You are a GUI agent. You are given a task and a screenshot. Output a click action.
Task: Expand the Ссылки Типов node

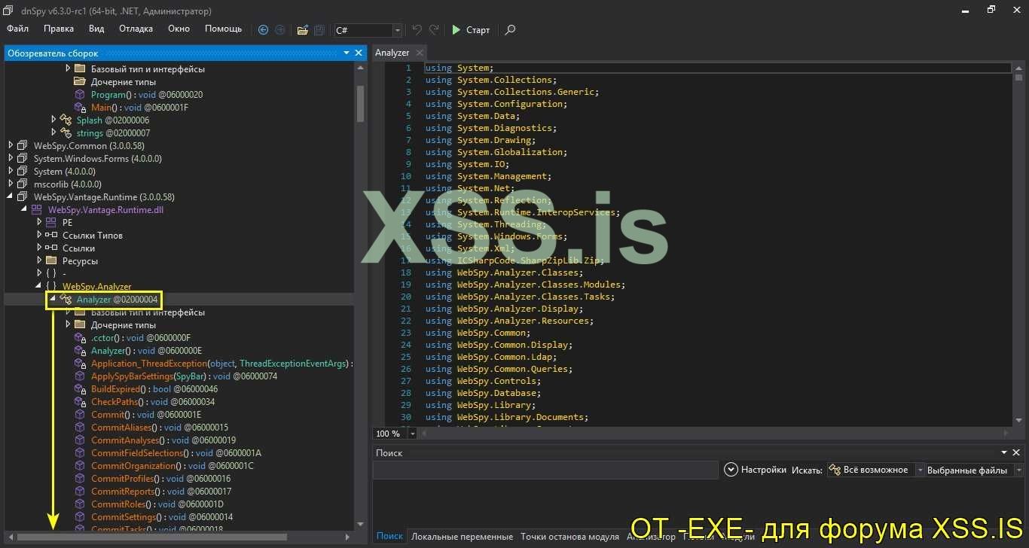point(39,236)
